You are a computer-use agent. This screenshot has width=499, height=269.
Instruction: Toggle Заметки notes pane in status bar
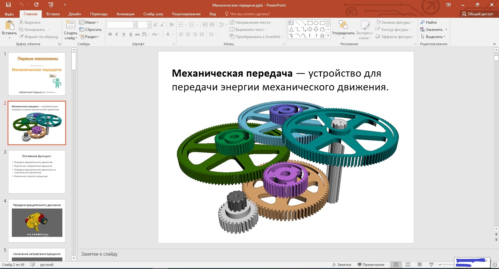342,265
